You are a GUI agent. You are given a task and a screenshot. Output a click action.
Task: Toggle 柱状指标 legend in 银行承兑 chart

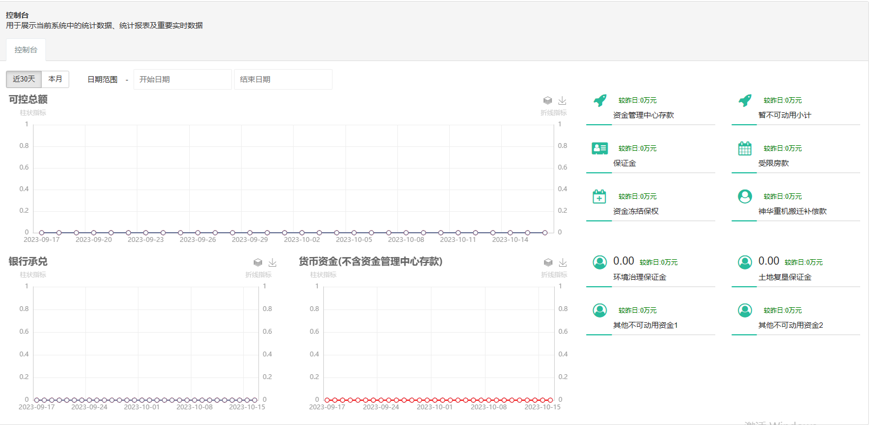(x=33, y=275)
